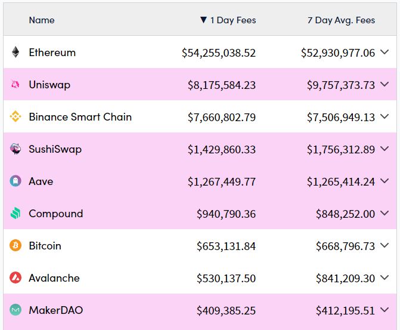Click the pink Uniswap unicorn icon
The width and height of the screenshot is (400, 330).
[15, 85]
